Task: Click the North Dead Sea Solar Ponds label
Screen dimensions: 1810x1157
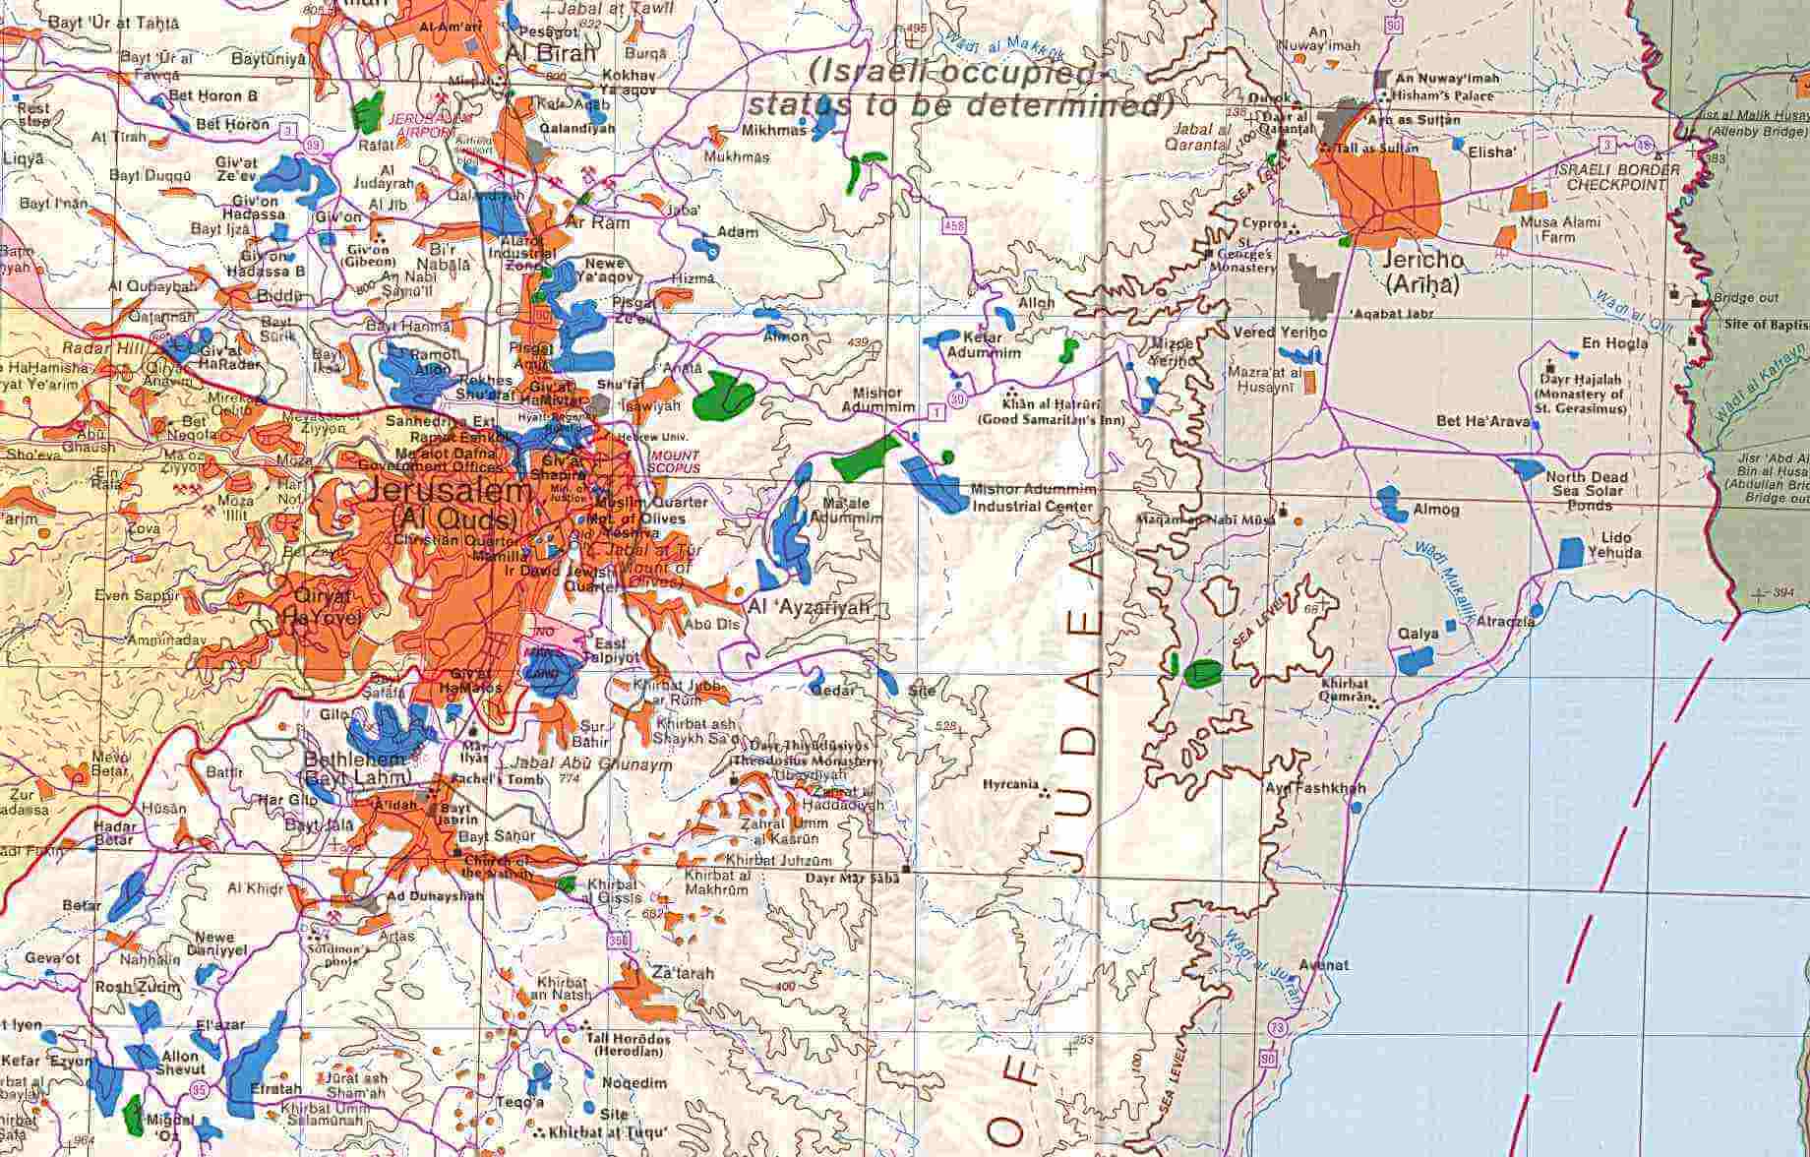Action: click(x=1587, y=492)
